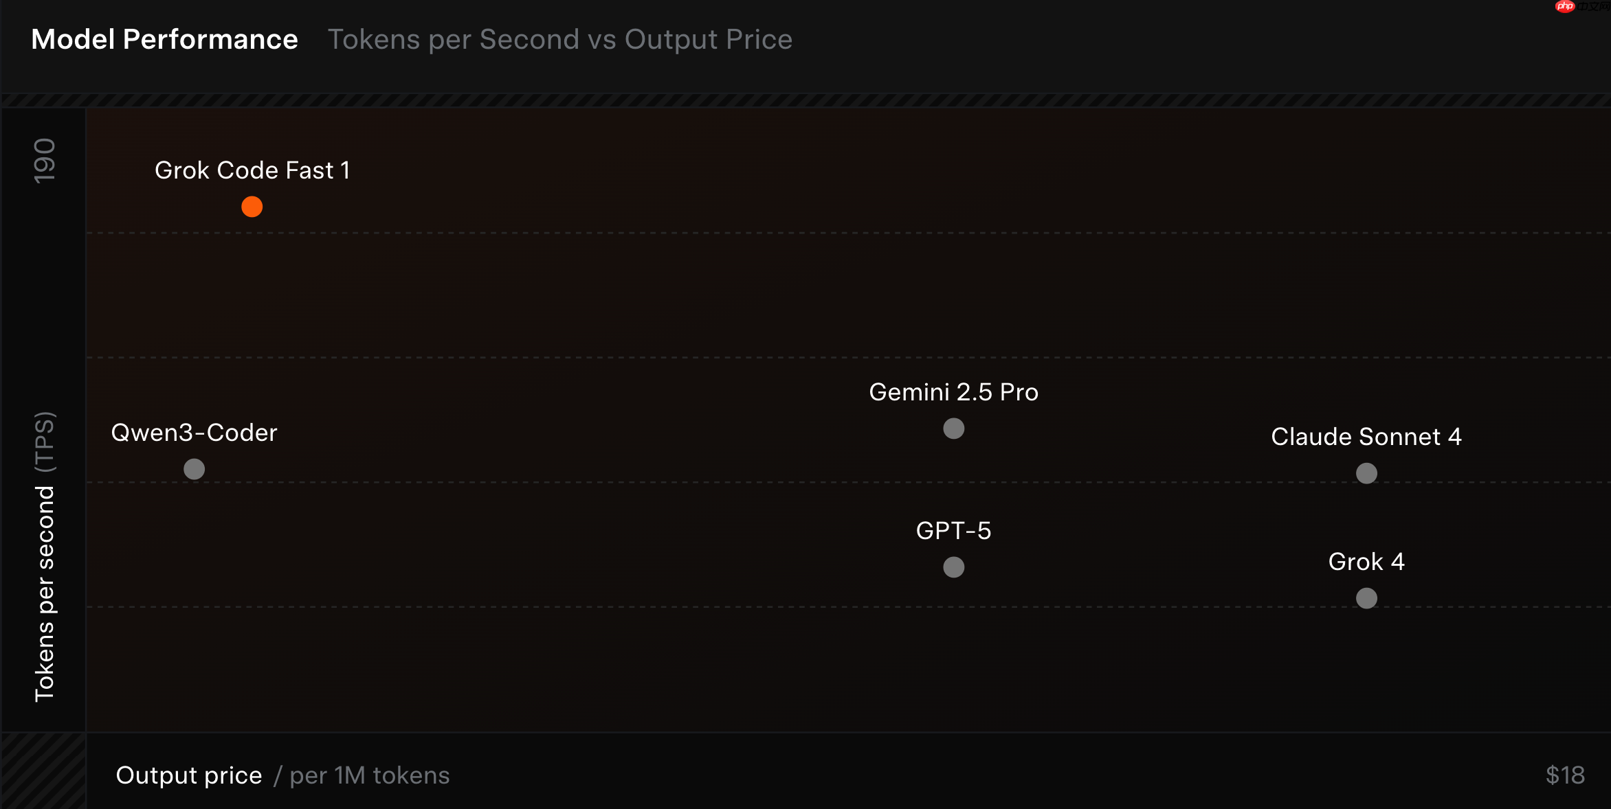Select the Qwen3-Coder gray data point

click(x=195, y=469)
